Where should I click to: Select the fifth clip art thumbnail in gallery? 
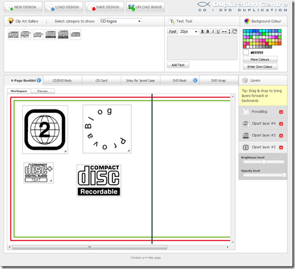(63, 34)
